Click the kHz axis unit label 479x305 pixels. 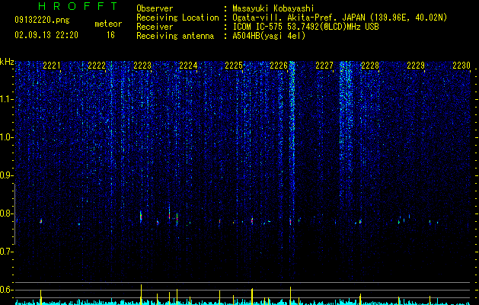coord(7,62)
